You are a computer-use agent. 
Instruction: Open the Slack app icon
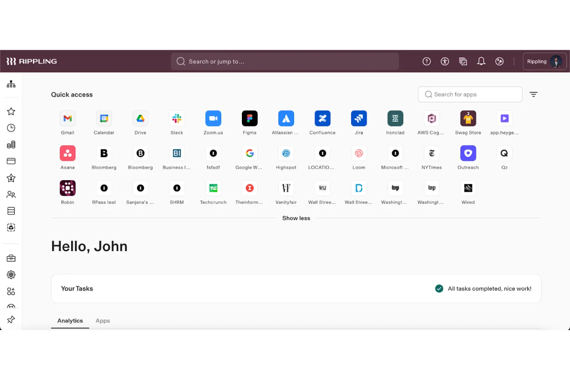177,119
